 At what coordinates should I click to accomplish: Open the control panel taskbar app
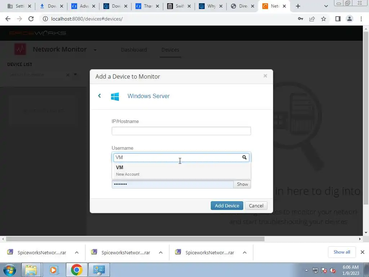click(x=99, y=270)
